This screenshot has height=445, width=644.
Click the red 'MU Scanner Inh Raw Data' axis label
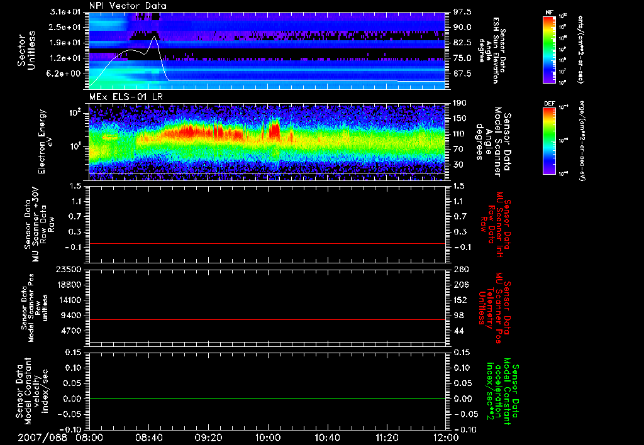pyautogui.click(x=495, y=224)
